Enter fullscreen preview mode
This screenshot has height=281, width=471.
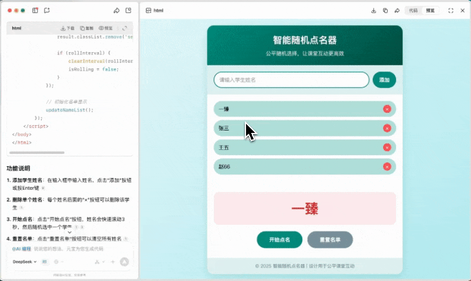[451, 11]
